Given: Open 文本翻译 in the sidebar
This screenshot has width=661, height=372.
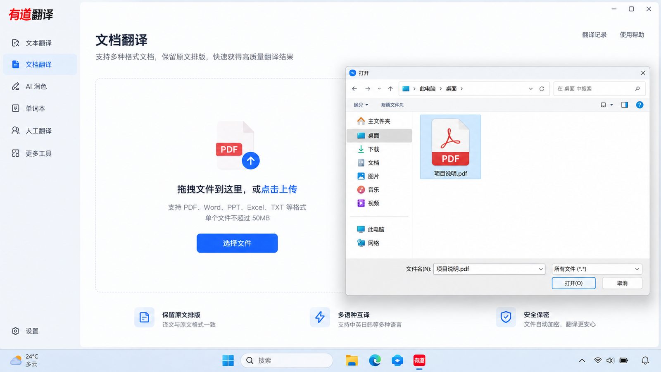Looking at the screenshot, I should [x=40, y=43].
